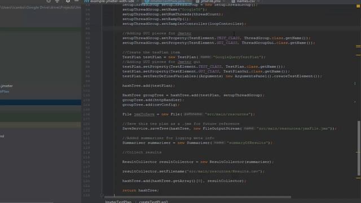Screen dimensions: 361x203
Task: Click the '//Collect results' comment
Action: click(x=142, y=152)
